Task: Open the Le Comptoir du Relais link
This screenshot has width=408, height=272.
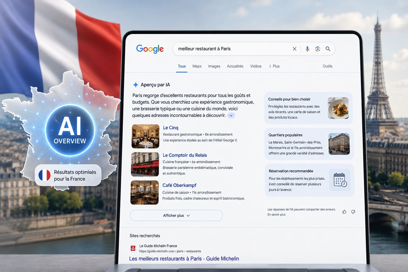Action: click(185, 155)
